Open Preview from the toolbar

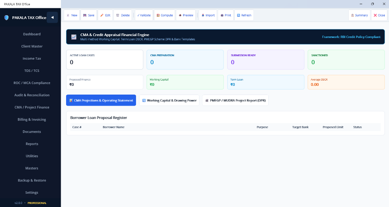[x=186, y=15]
